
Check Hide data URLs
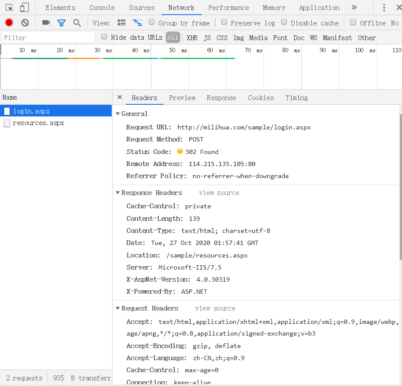[x=104, y=37]
